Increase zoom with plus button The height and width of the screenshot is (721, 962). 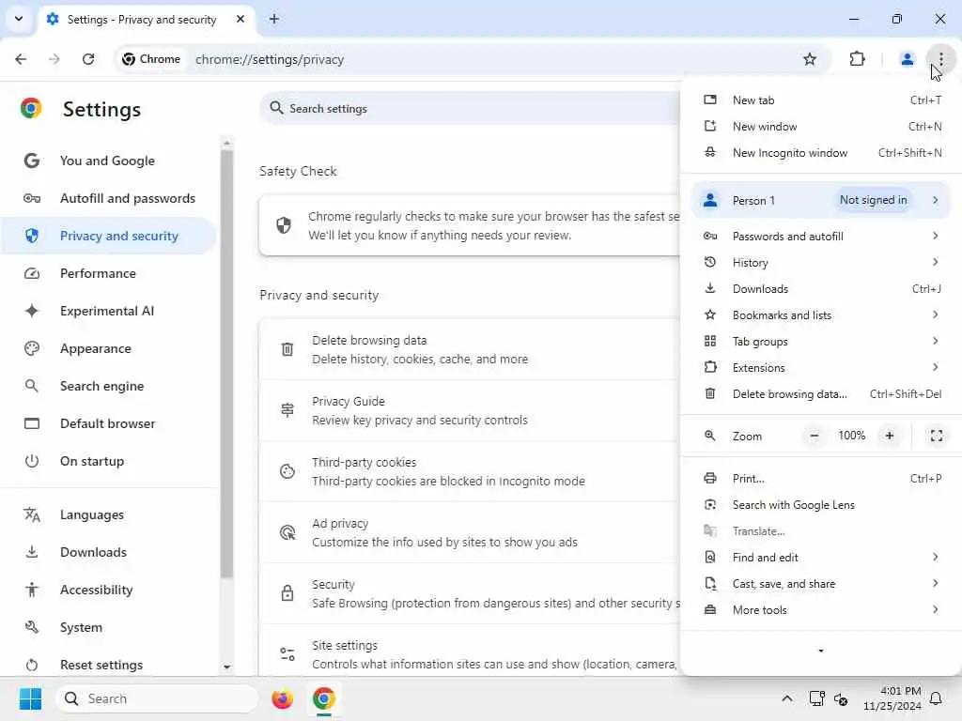(889, 436)
